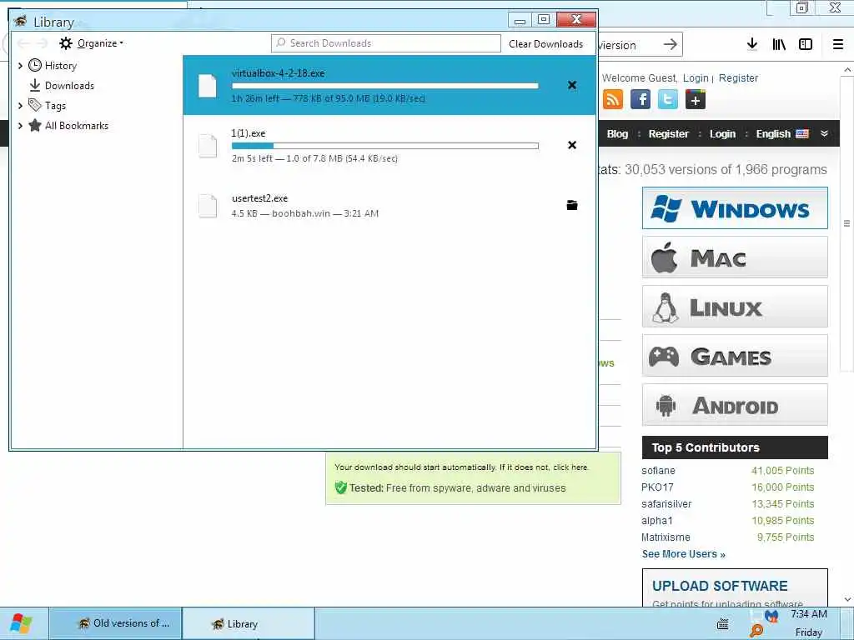Expand the All Bookmarks tree node

(20, 126)
